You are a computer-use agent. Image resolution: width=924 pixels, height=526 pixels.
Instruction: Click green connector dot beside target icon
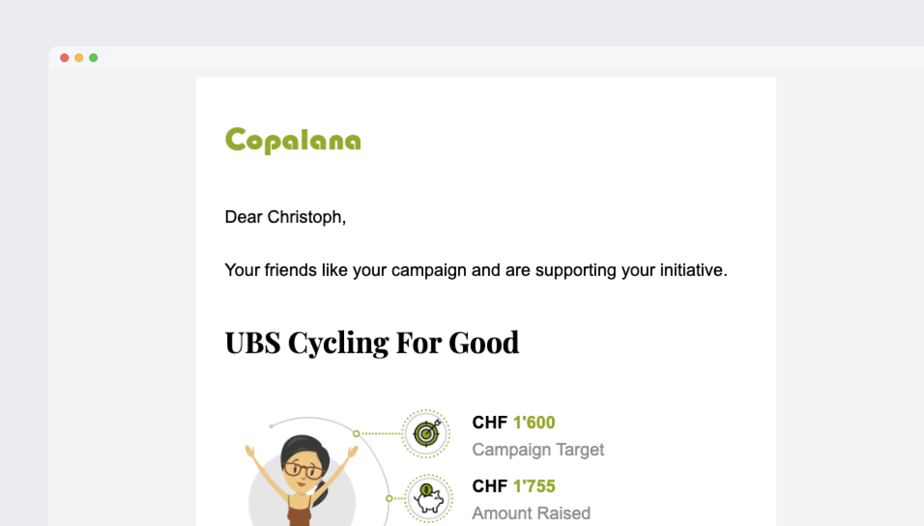coord(356,434)
